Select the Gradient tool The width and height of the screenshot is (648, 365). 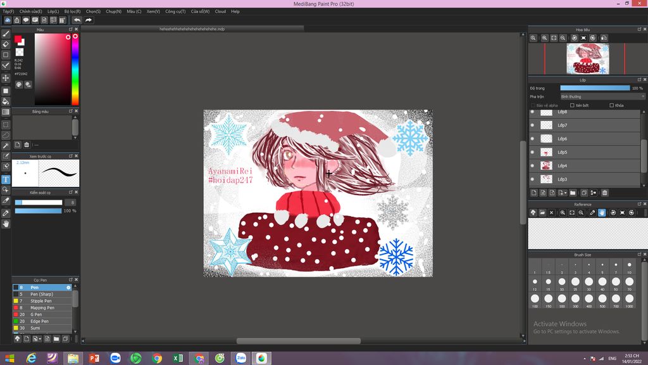[6, 112]
